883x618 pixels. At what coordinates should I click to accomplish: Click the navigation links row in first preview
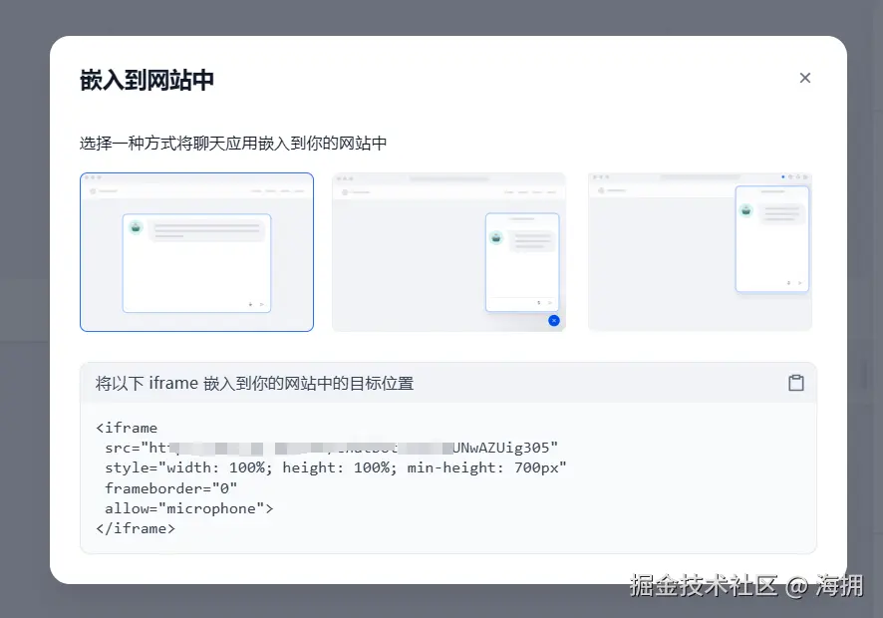pyautogui.click(x=279, y=190)
